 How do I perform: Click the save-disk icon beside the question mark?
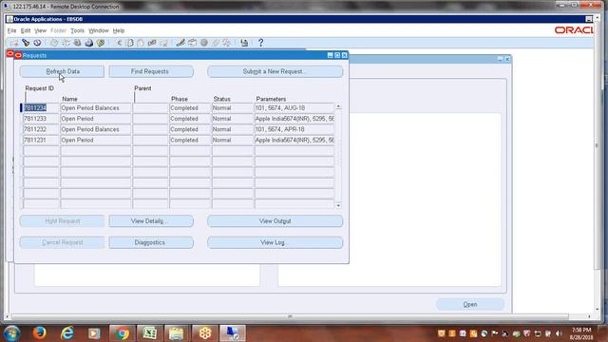(x=244, y=43)
